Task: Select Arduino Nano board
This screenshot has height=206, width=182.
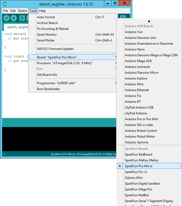Action: click(149, 49)
